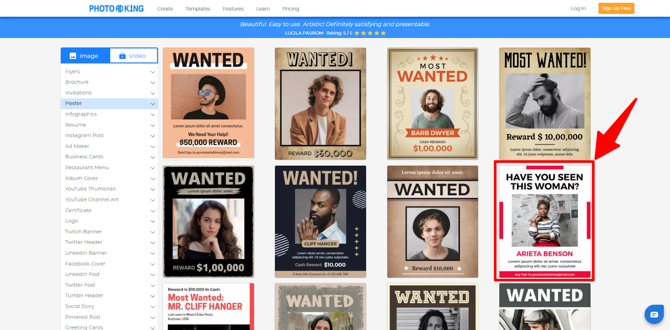Open the $50,000 REWARD orange wanted template
The image size is (670, 330).
[x=209, y=103]
